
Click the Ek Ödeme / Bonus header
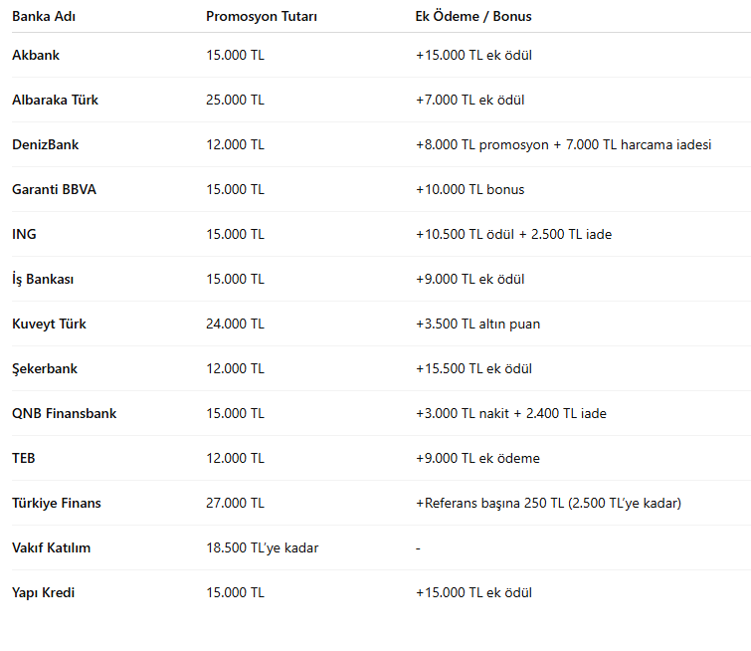coord(472,16)
